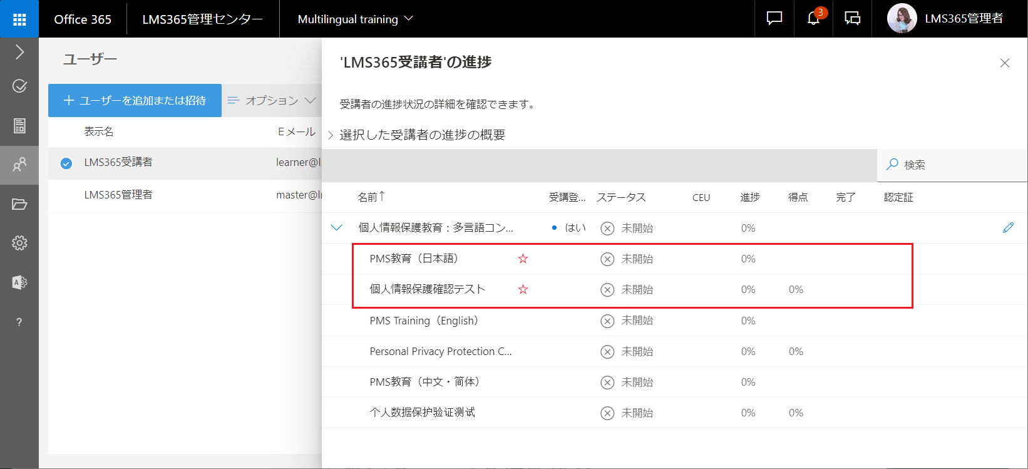The image size is (1028, 469).
Task: Click star icon beside PMS教育（日本語）
Action: [523, 259]
